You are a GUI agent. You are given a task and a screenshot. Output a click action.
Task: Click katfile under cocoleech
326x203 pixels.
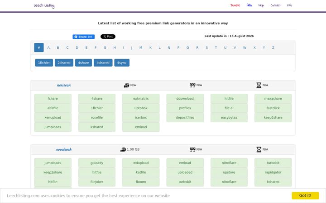(x=141, y=172)
